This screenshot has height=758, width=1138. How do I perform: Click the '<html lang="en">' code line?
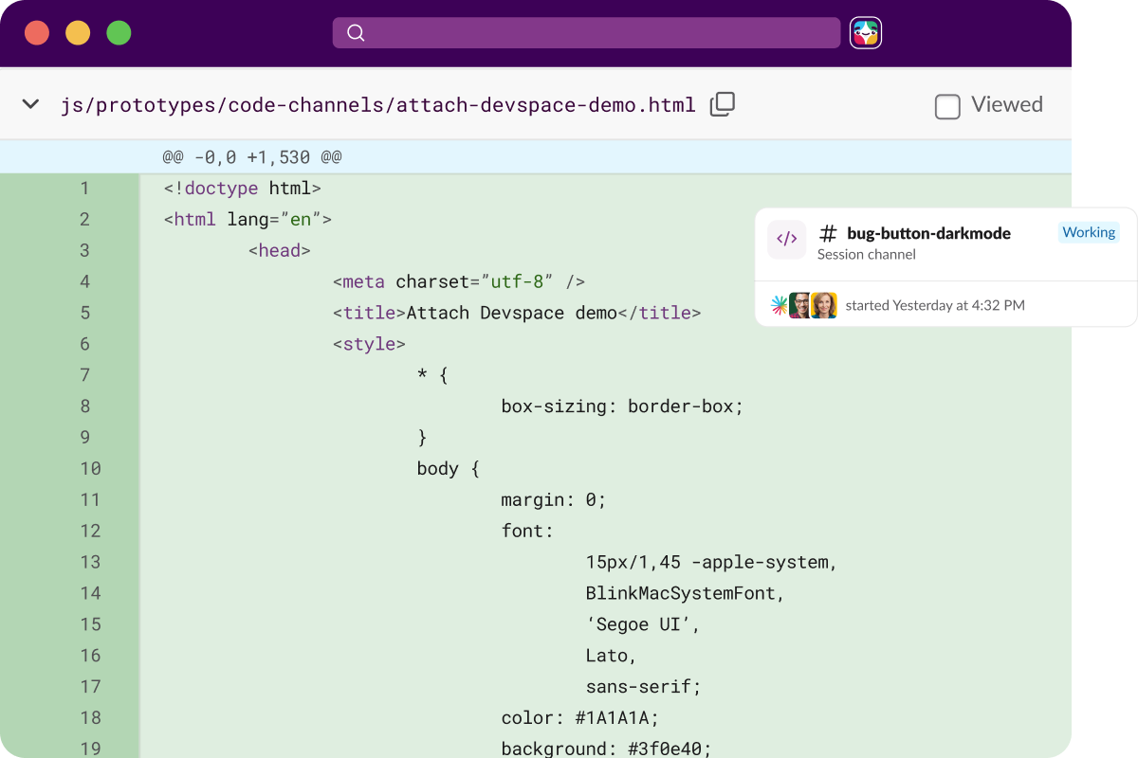point(248,220)
